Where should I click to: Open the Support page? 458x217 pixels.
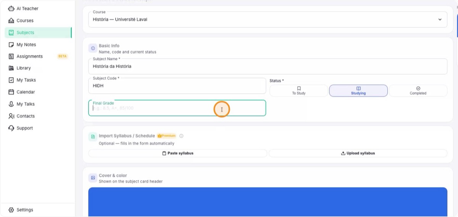pyautogui.click(x=38, y=128)
